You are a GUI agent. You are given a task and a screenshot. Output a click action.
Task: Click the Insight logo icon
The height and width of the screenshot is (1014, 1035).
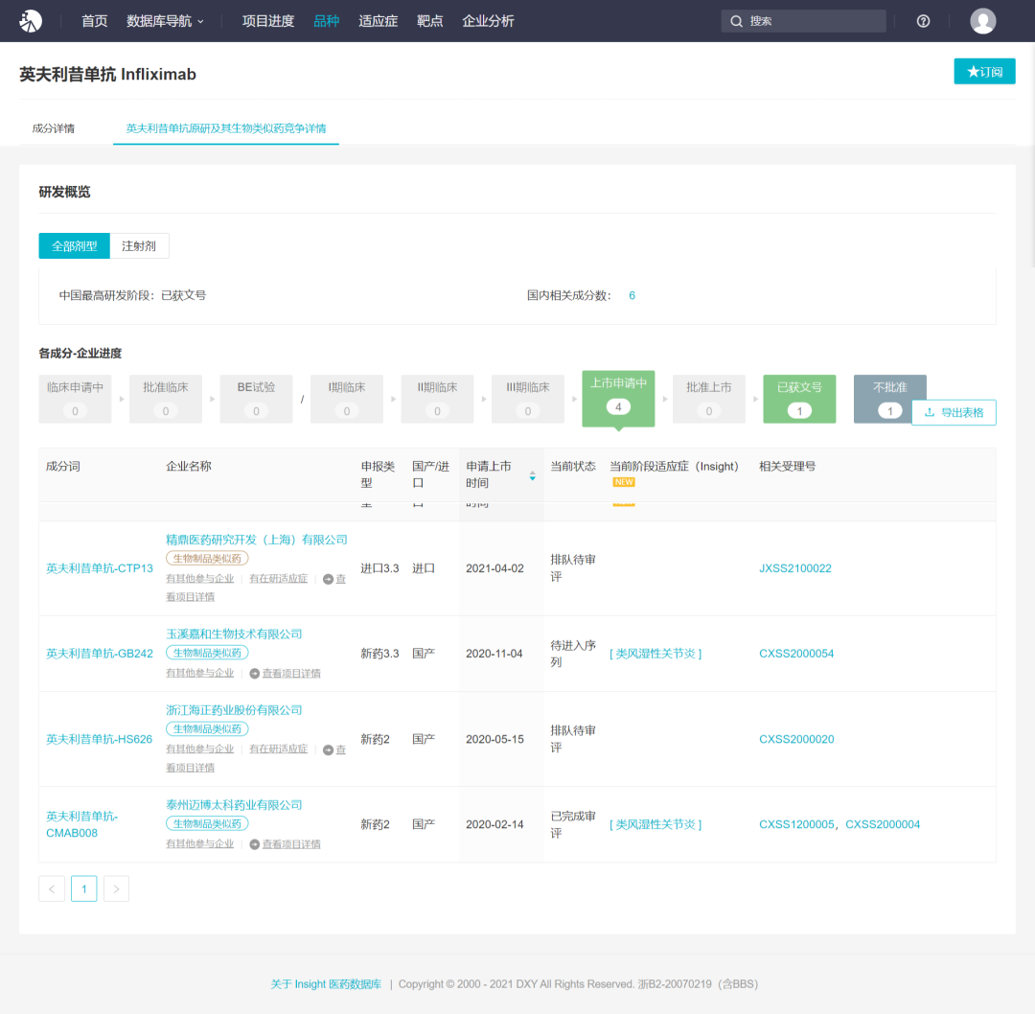coord(31,21)
